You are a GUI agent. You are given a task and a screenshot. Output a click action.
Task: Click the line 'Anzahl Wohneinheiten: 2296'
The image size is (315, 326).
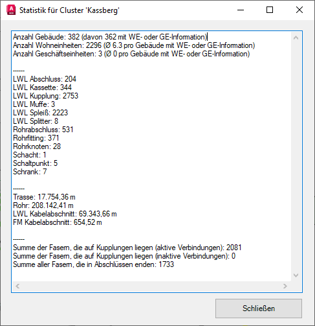tap(134, 45)
